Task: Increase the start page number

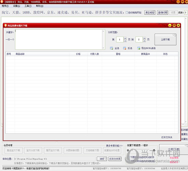Action: point(125,38)
